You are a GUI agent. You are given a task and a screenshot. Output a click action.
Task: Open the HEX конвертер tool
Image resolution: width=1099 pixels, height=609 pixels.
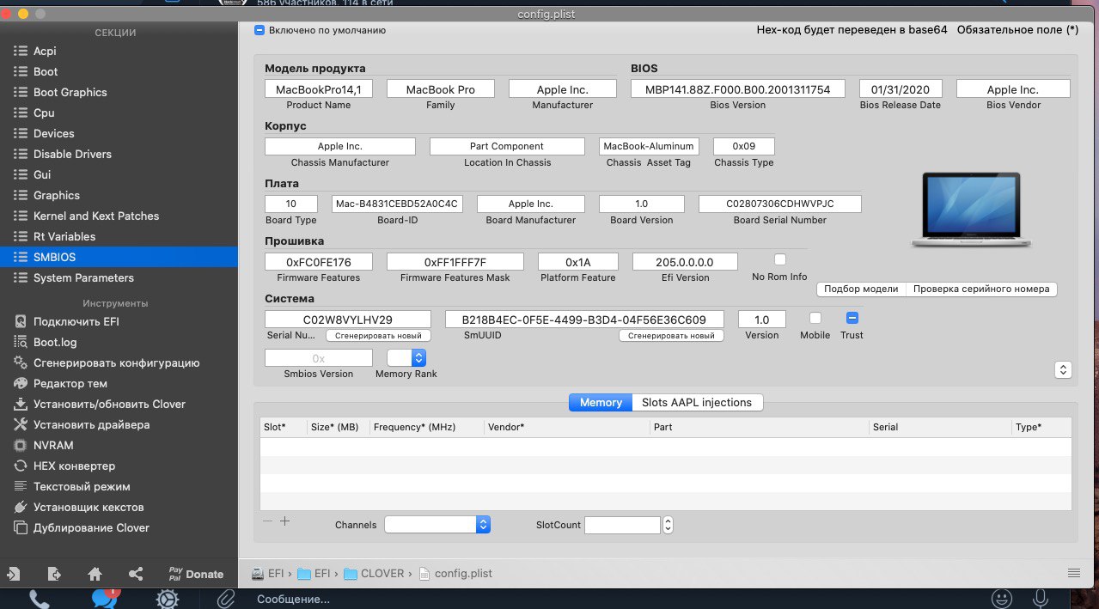pos(119,466)
